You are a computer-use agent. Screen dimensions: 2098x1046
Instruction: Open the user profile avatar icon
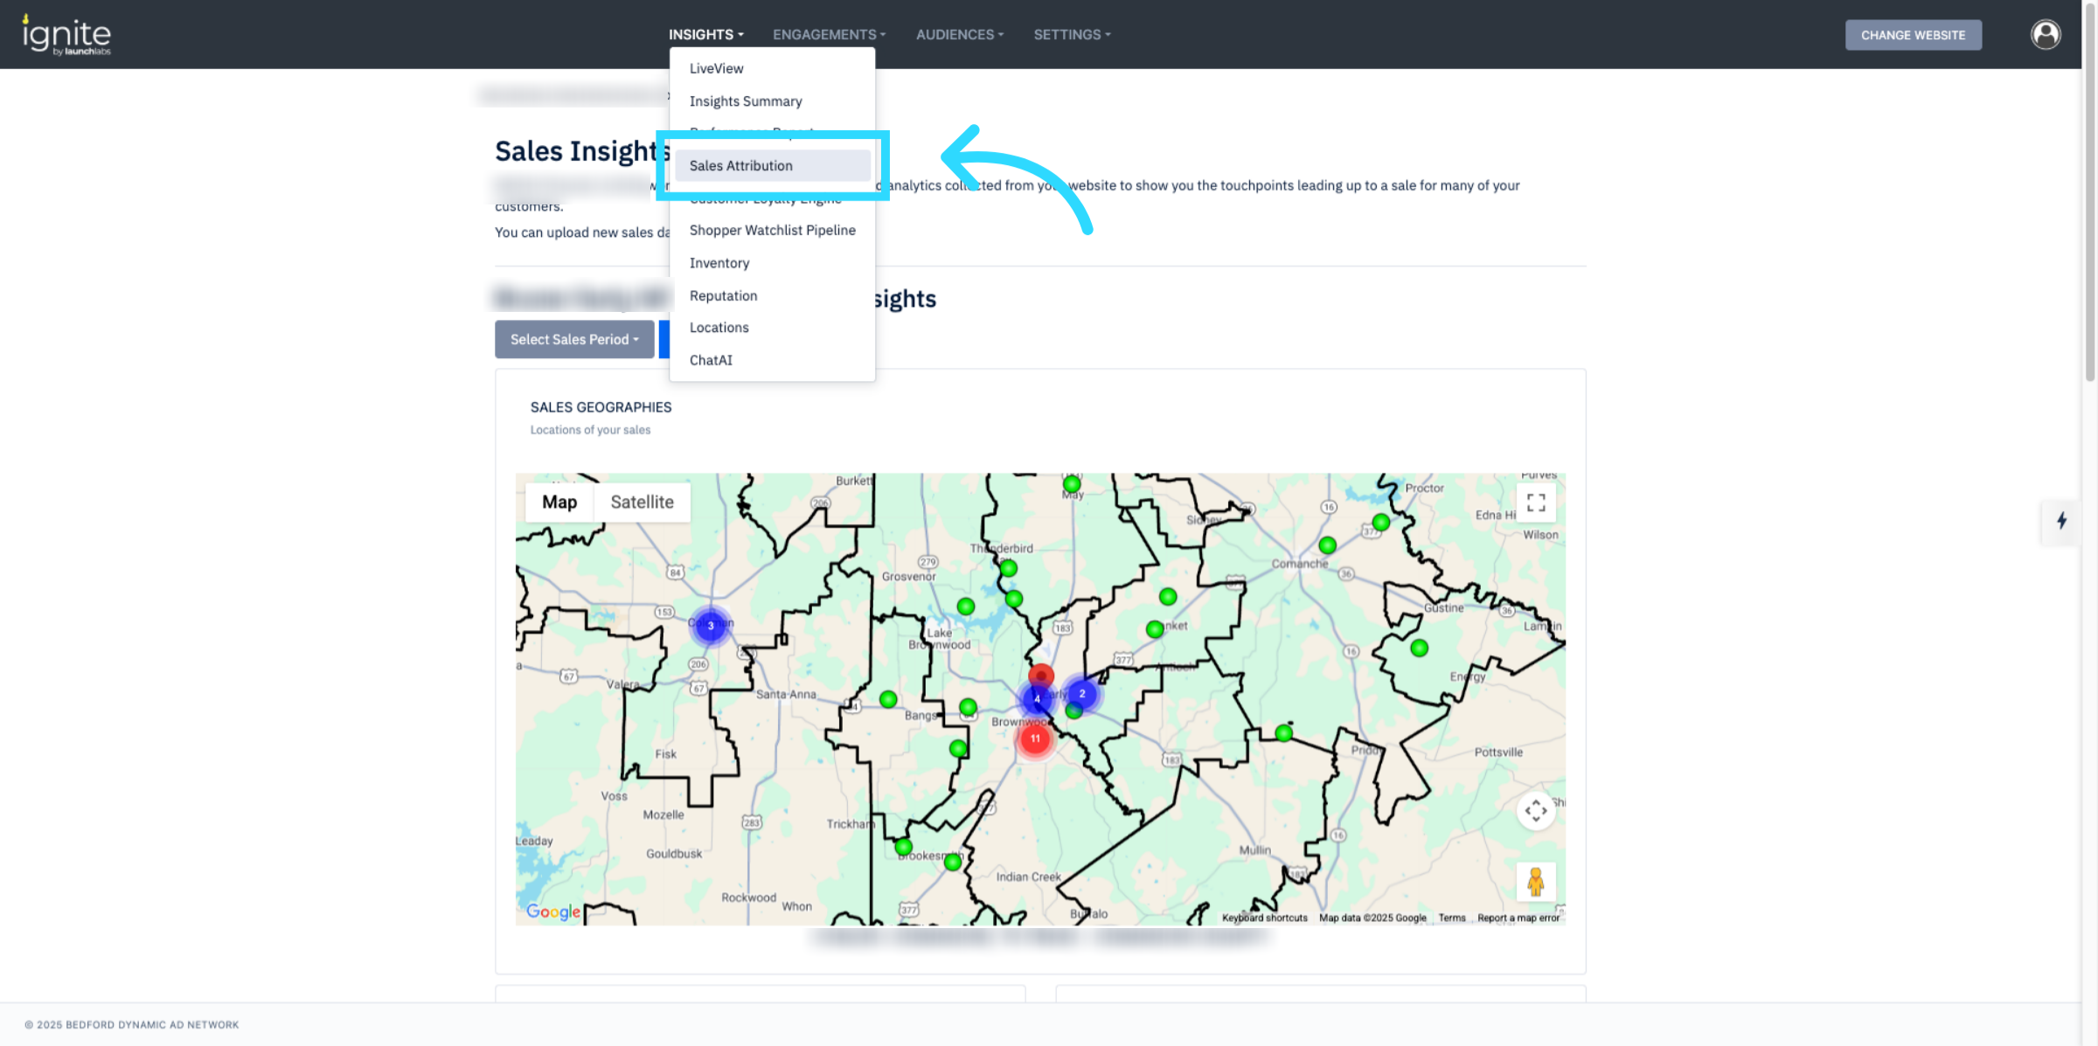pos(2045,35)
